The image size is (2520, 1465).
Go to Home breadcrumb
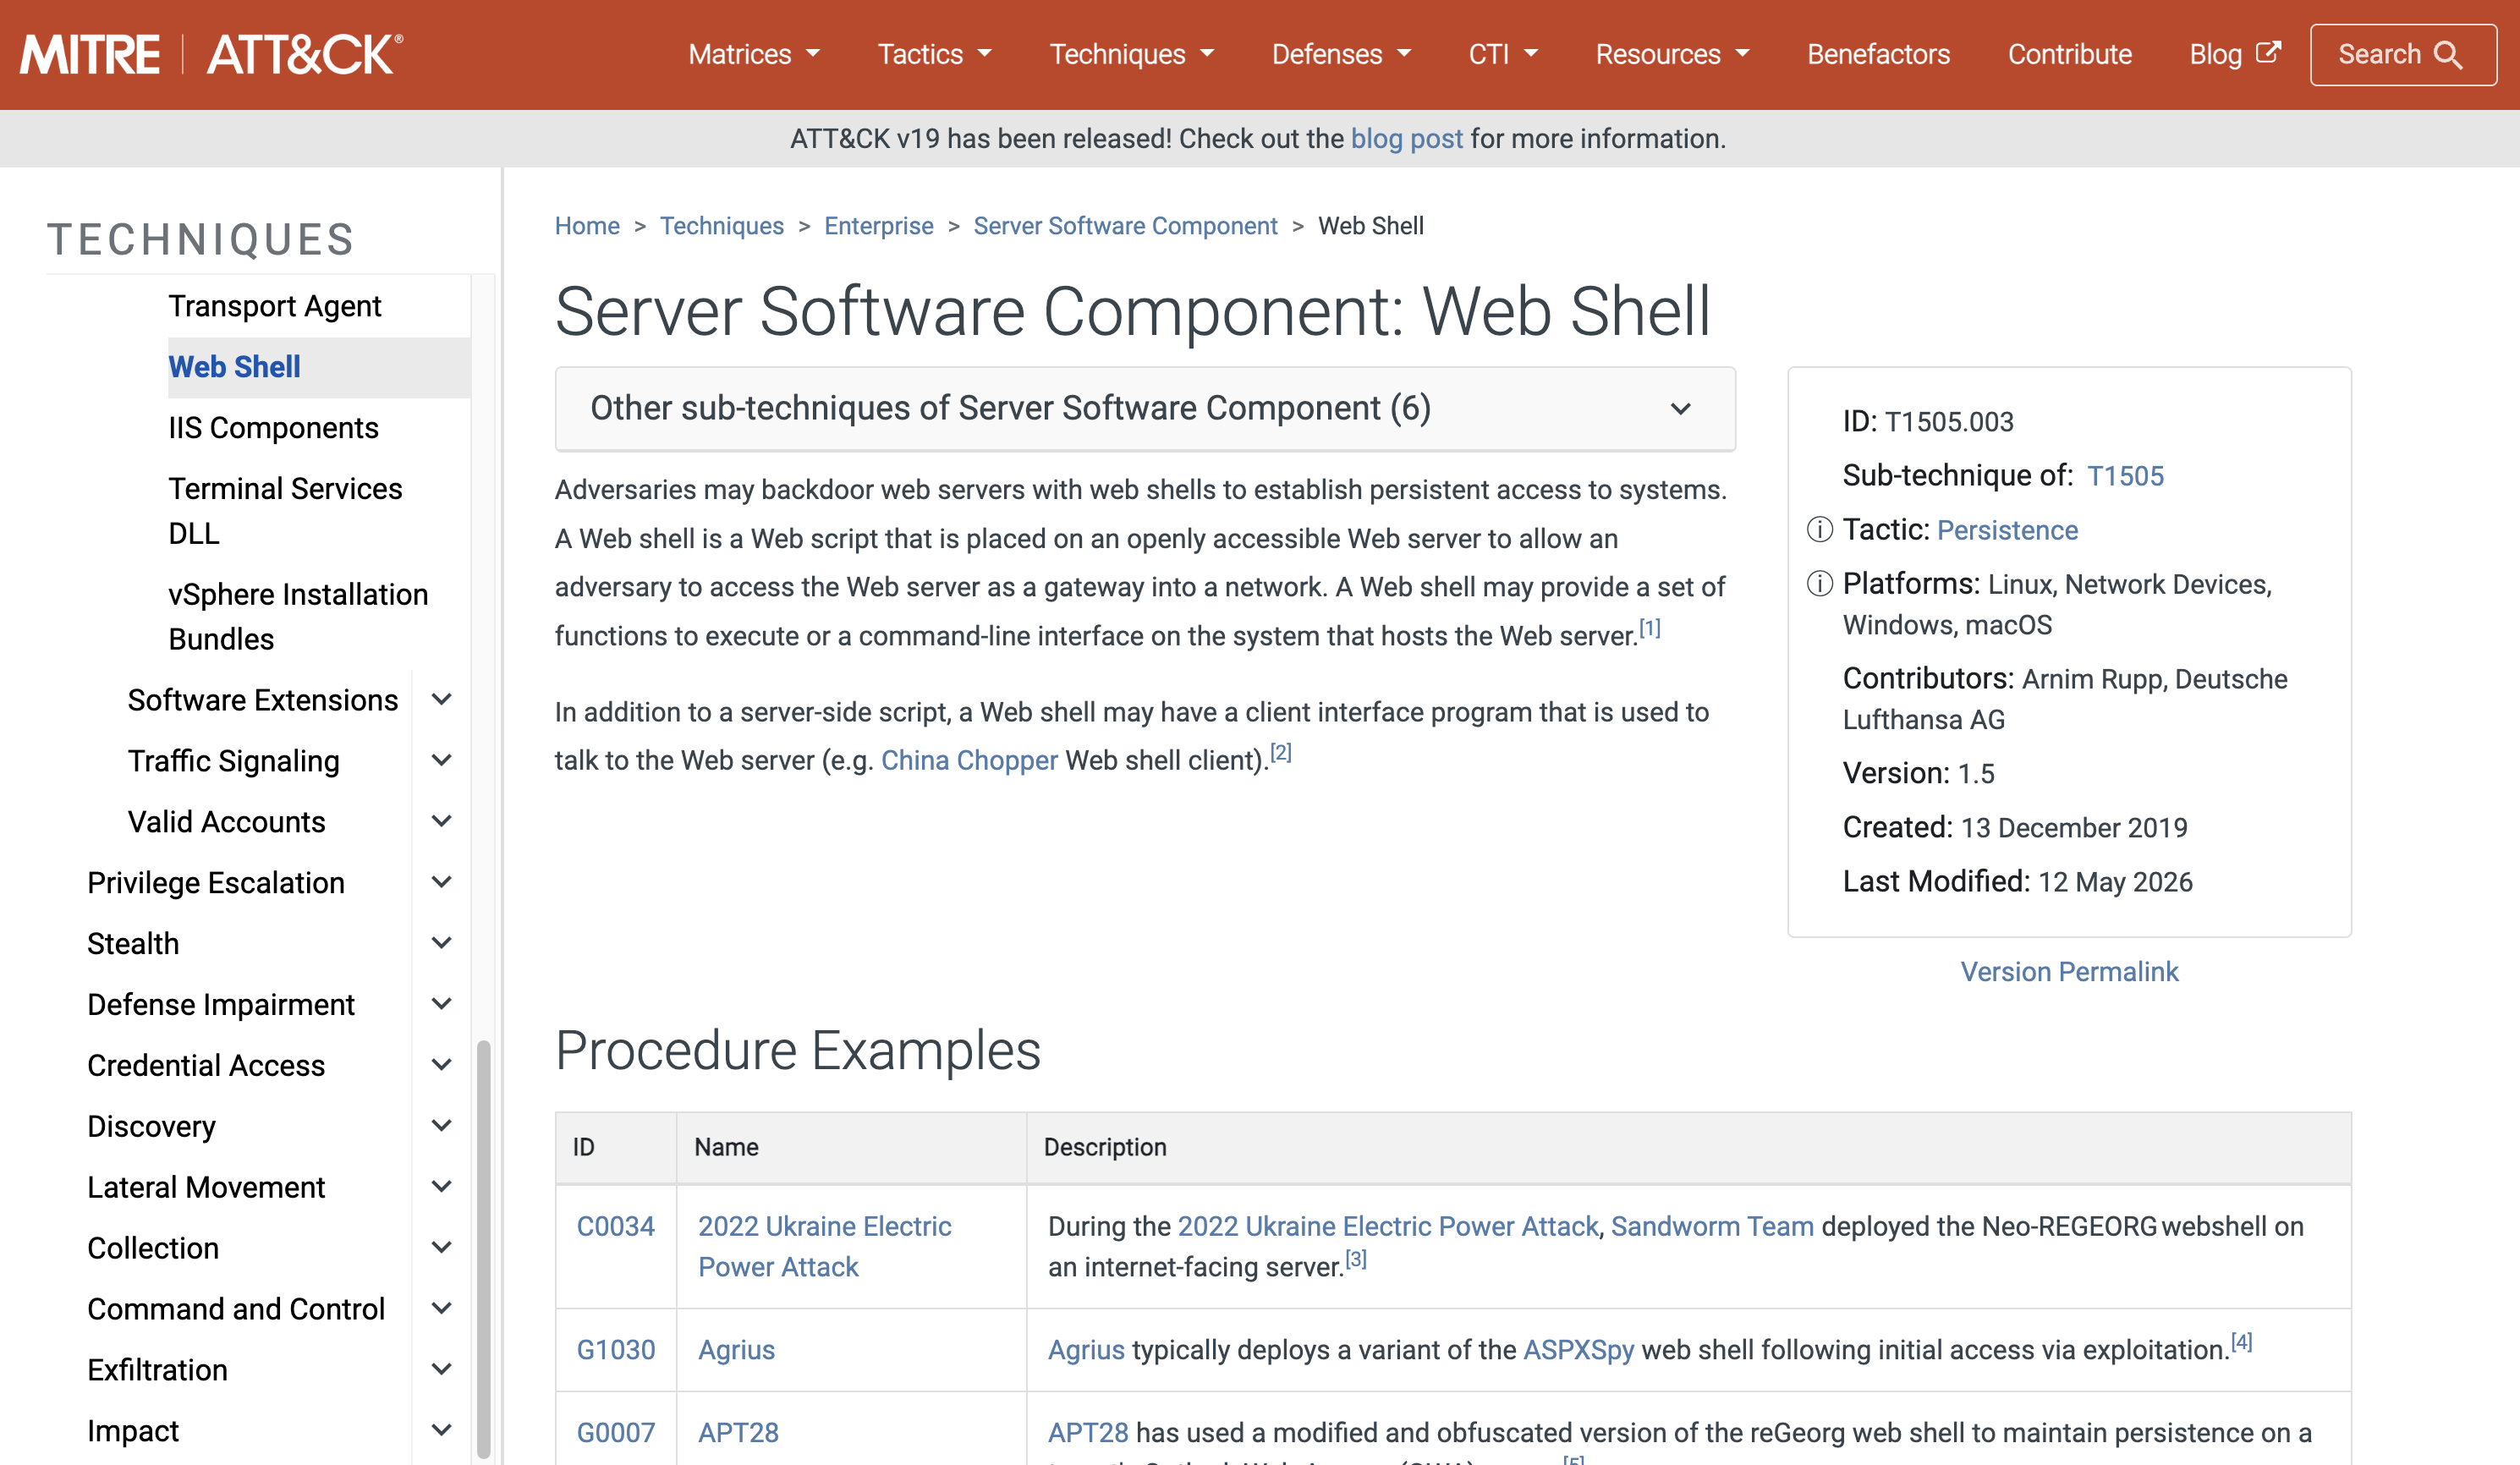(587, 226)
